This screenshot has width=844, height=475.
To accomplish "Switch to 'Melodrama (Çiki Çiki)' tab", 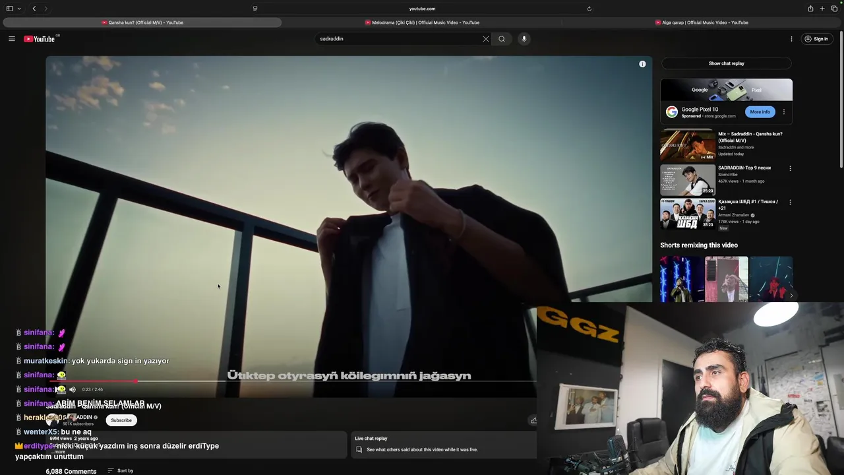I will [x=422, y=22].
